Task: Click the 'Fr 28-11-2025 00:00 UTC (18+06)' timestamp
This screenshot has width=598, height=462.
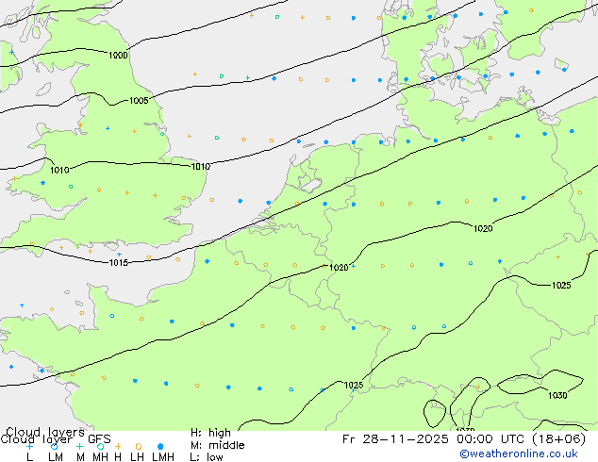Action: pyautogui.click(x=464, y=439)
